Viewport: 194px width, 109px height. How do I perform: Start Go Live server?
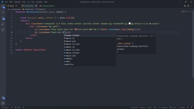173,107
